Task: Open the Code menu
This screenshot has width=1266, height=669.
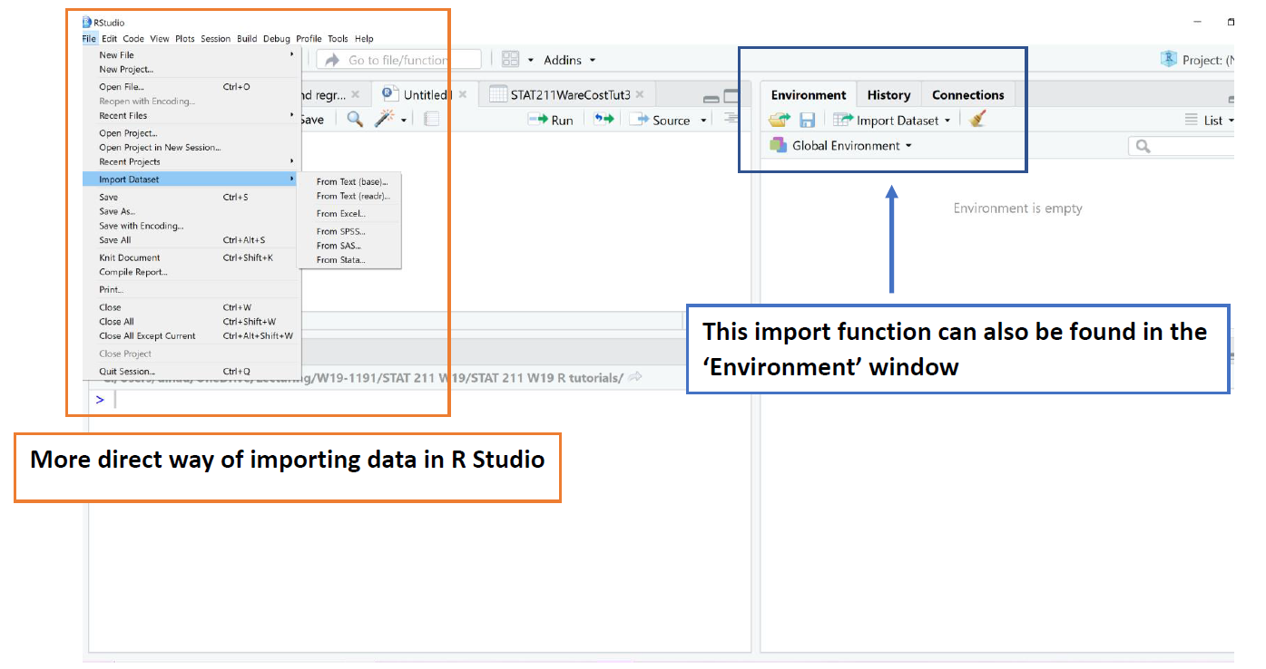Action: coord(133,39)
